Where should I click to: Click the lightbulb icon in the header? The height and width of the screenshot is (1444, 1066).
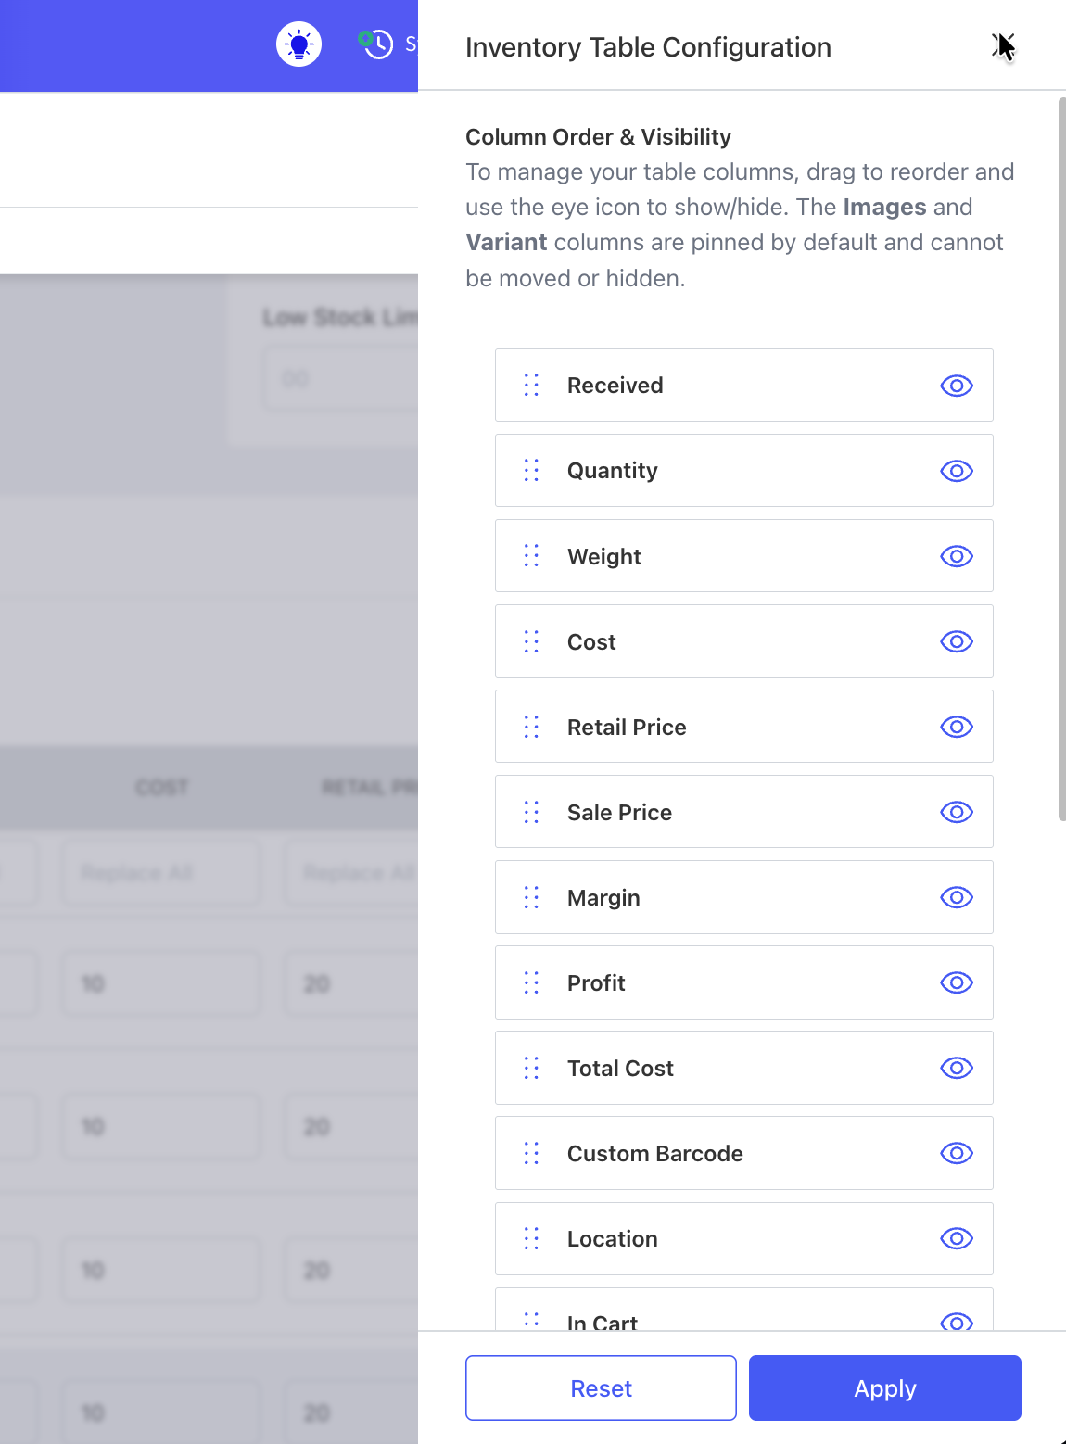click(299, 44)
